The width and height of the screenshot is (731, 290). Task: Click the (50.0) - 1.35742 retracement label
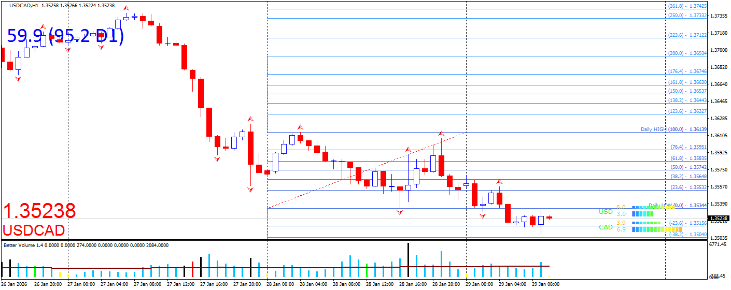pos(689,167)
